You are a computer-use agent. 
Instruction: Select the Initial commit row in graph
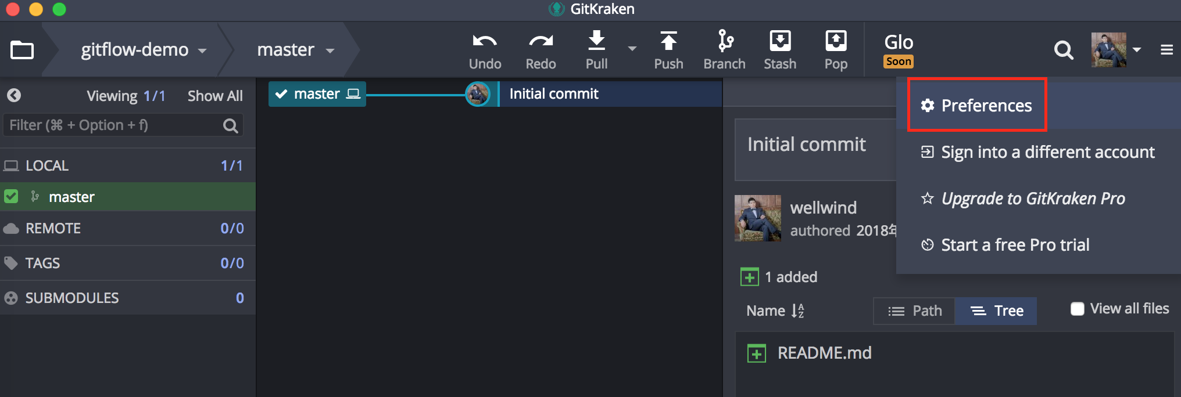point(610,94)
